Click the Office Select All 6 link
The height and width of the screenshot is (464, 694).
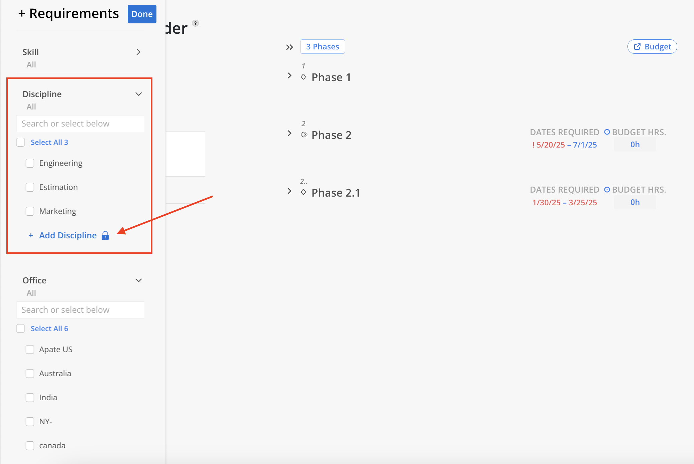[x=49, y=328]
